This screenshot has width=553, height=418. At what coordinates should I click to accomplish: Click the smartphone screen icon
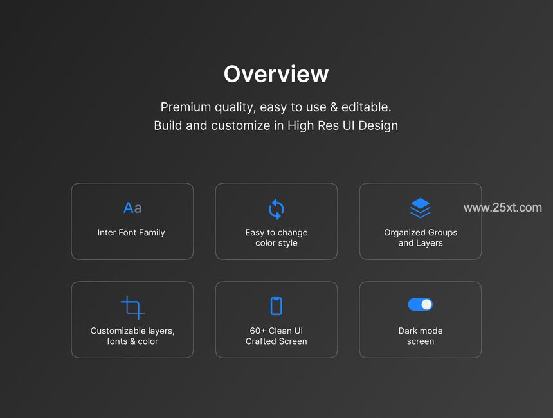pyautogui.click(x=276, y=306)
